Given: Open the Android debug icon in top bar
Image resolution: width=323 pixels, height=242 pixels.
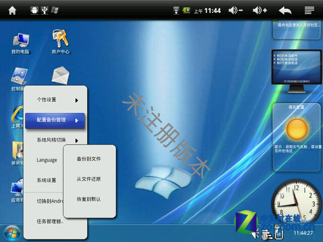Looking at the screenshot, I should 34,10.
